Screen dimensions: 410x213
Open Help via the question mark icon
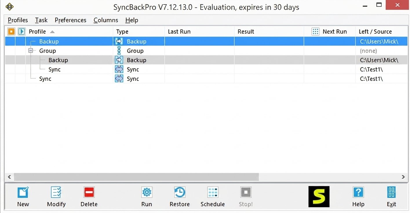coord(358,192)
